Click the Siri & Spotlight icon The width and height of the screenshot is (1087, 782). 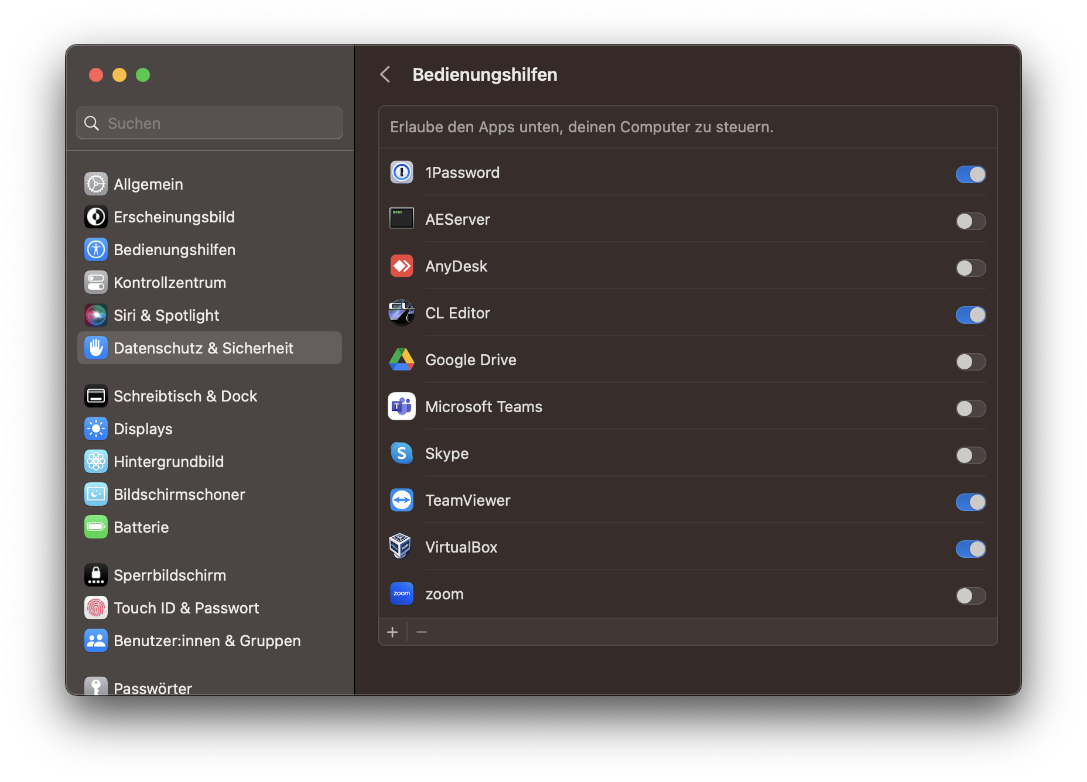pos(96,315)
